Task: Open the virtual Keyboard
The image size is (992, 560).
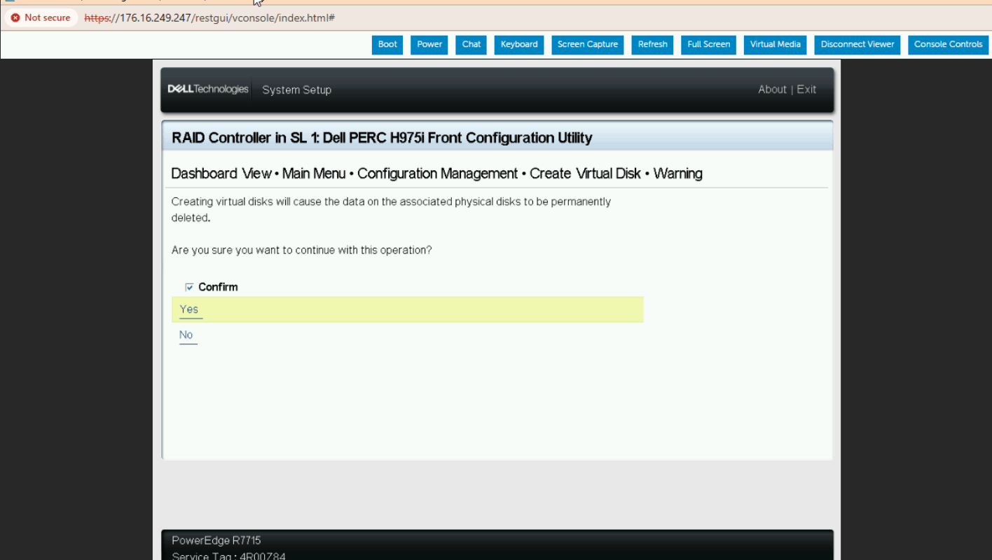Action: click(519, 44)
